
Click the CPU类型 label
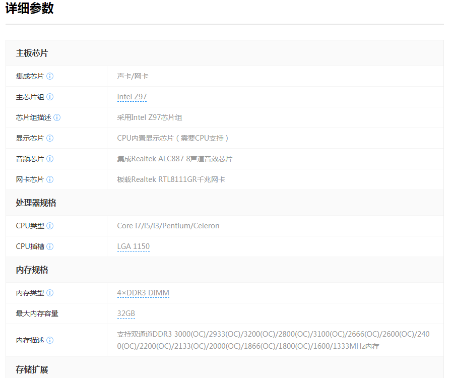(x=30, y=226)
